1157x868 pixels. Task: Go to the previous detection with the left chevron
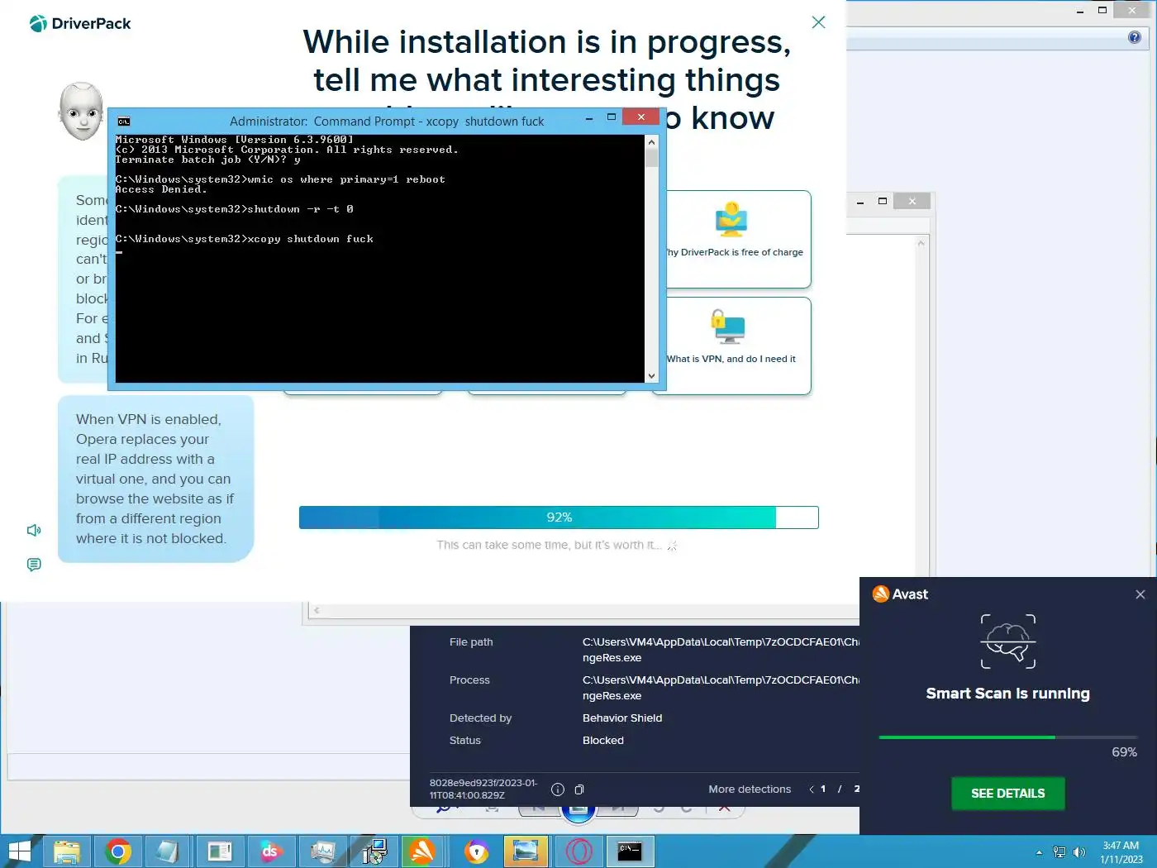(x=812, y=789)
